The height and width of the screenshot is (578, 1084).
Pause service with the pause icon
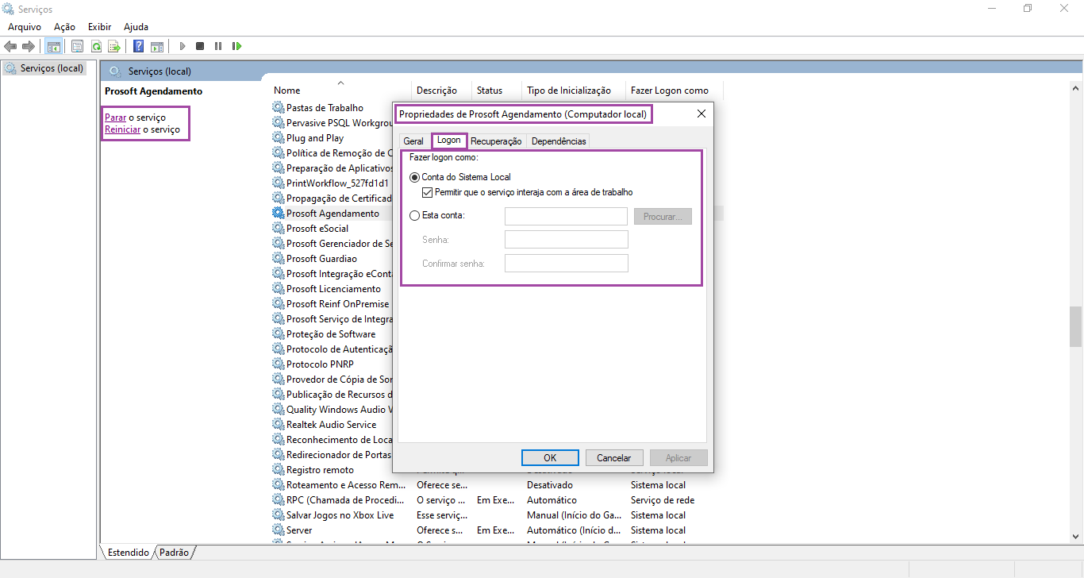(218, 46)
